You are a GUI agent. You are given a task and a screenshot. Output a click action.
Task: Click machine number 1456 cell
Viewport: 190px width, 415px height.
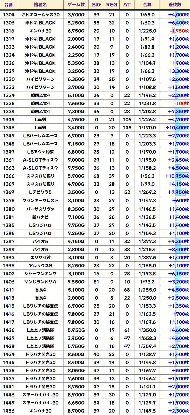[x=9, y=411]
